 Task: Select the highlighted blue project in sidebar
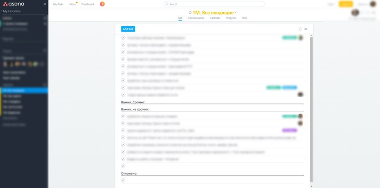pyautogui.click(x=24, y=90)
